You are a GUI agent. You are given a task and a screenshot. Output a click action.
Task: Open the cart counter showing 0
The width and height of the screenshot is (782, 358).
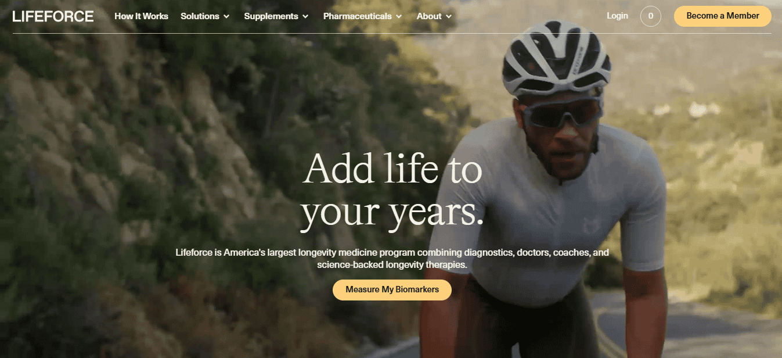(650, 16)
